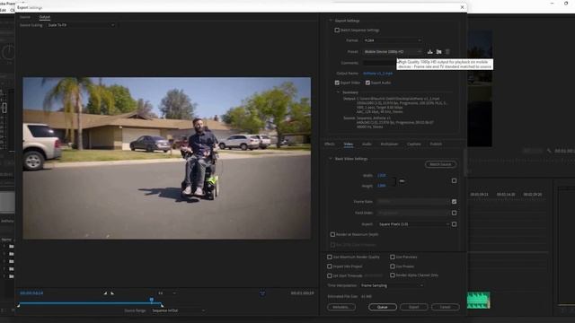Open the Preset dropdown Mobile Device 1080p HD

coord(393,52)
